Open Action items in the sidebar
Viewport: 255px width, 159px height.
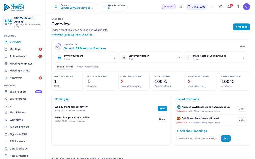pyautogui.click(x=23, y=56)
